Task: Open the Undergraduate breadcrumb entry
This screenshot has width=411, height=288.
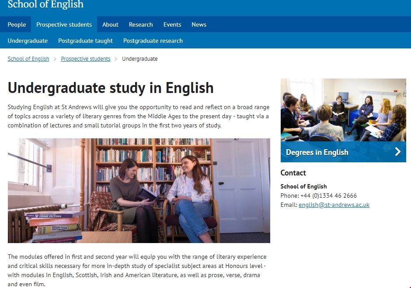Action: (x=140, y=58)
